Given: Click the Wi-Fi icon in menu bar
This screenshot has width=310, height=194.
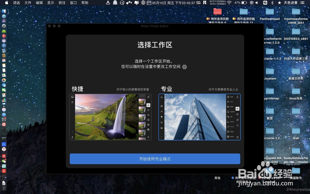Looking at the screenshot, I should point(229,2).
